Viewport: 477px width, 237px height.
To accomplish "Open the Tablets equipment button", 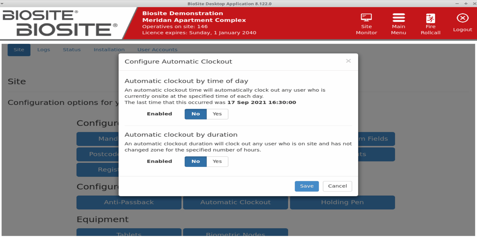I will [129, 232].
